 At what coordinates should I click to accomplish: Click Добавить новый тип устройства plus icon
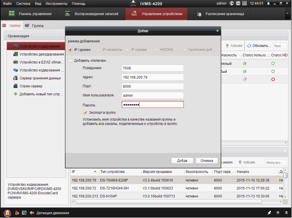15,94
